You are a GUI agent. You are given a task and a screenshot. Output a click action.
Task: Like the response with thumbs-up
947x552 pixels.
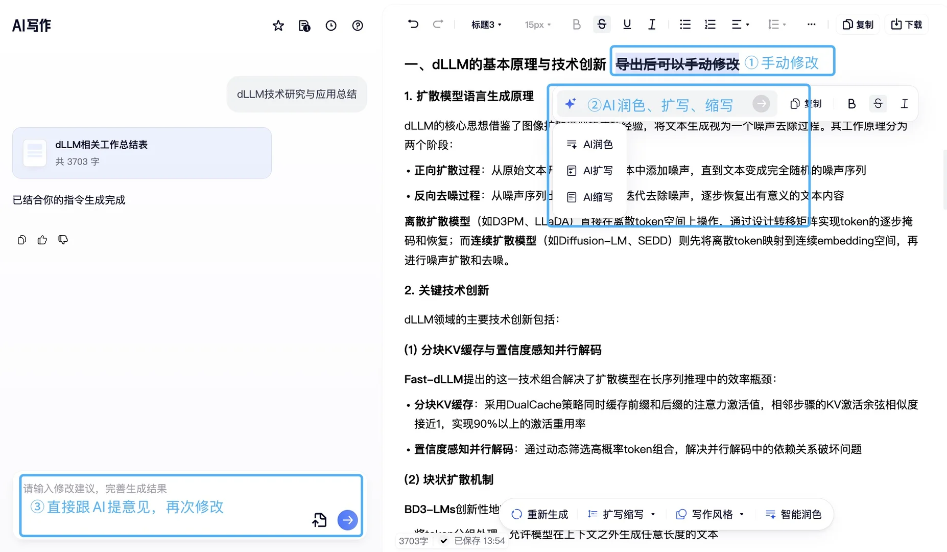42,240
